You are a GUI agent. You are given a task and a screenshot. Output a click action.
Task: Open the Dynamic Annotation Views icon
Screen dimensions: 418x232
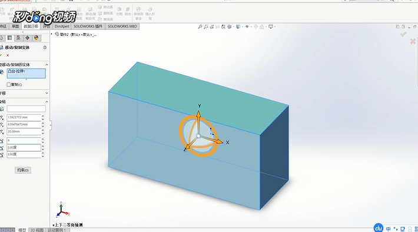point(223,26)
